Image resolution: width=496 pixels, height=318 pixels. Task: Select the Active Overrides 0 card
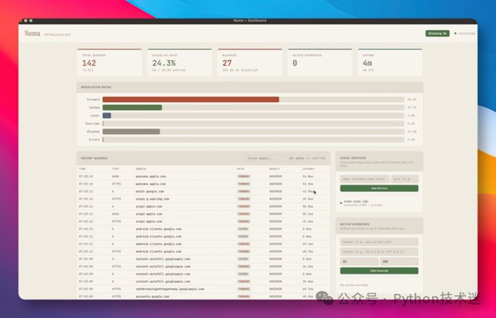319,63
